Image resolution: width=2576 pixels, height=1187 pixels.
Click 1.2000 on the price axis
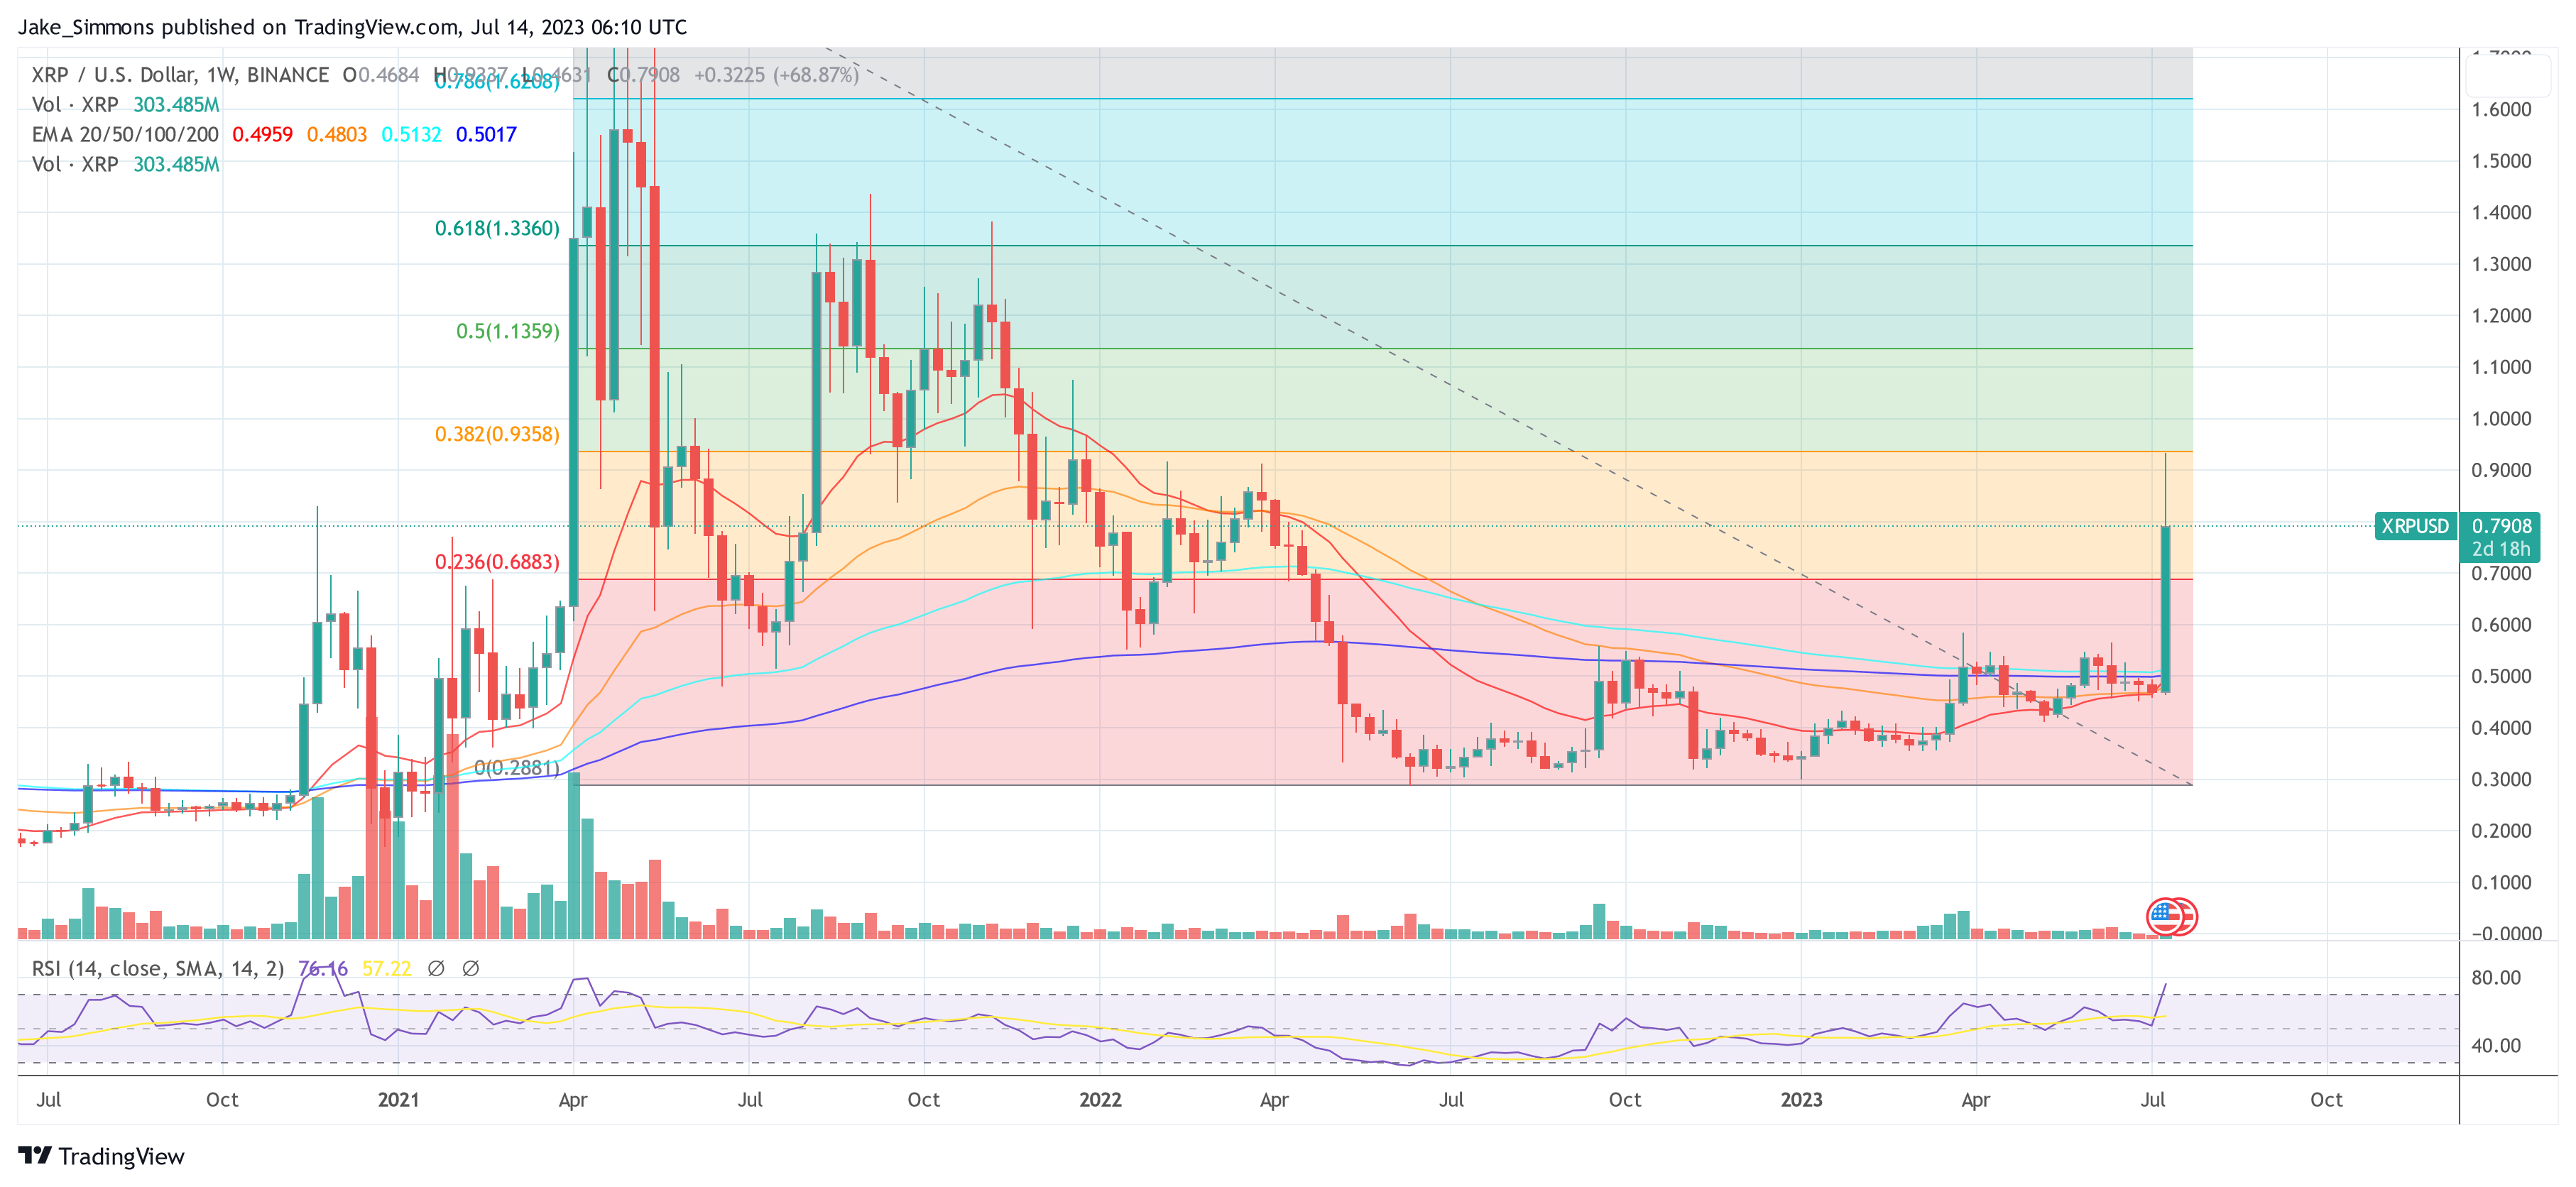click(2501, 316)
